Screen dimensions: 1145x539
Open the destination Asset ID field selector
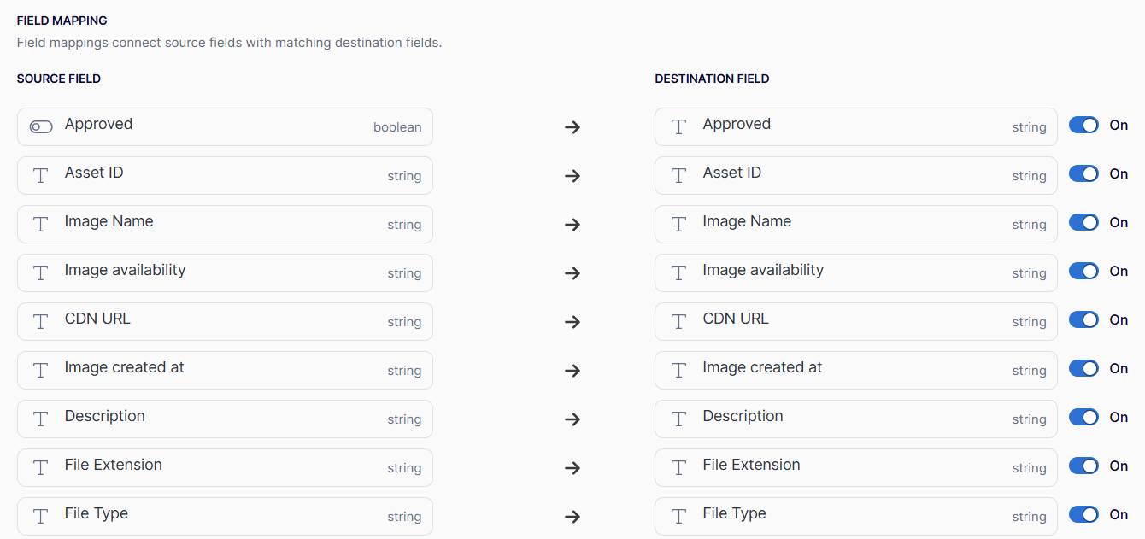tap(855, 175)
